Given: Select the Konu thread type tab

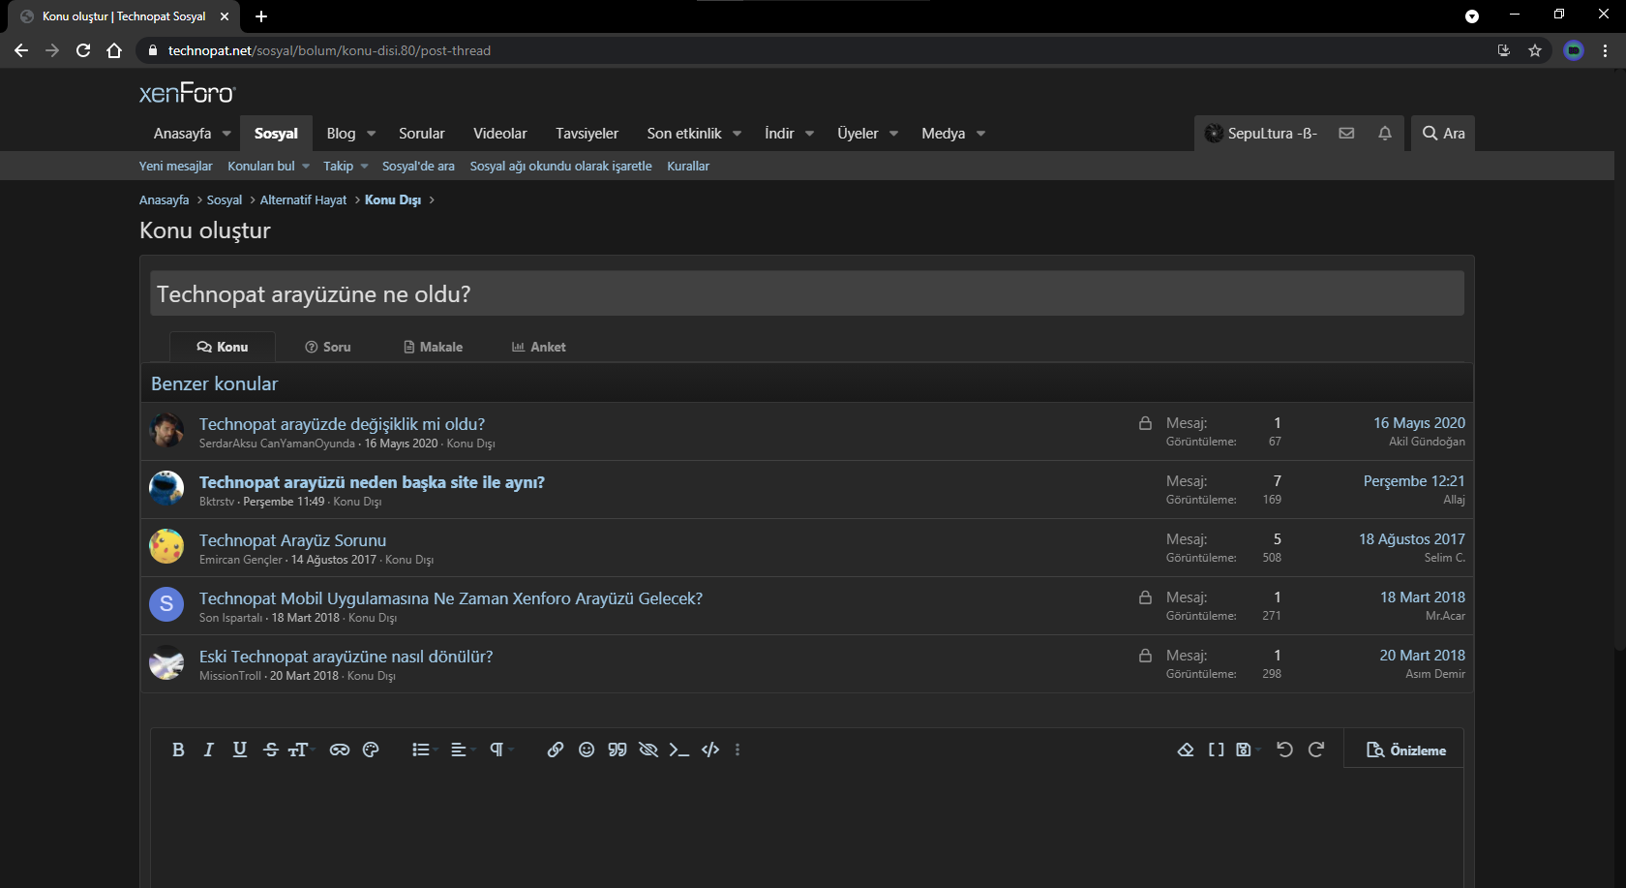Looking at the screenshot, I should point(223,347).
